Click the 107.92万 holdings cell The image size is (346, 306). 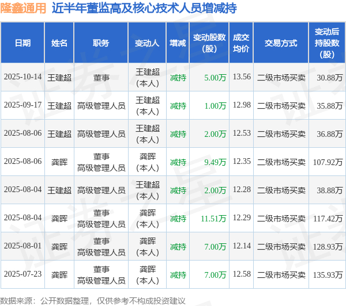pos(328,162)
